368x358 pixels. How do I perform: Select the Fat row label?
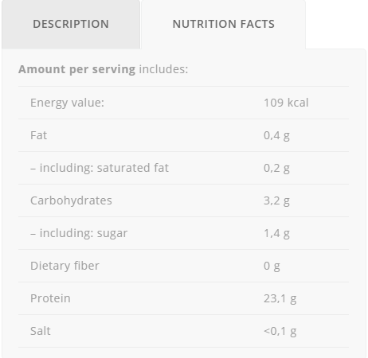point(38,135)
